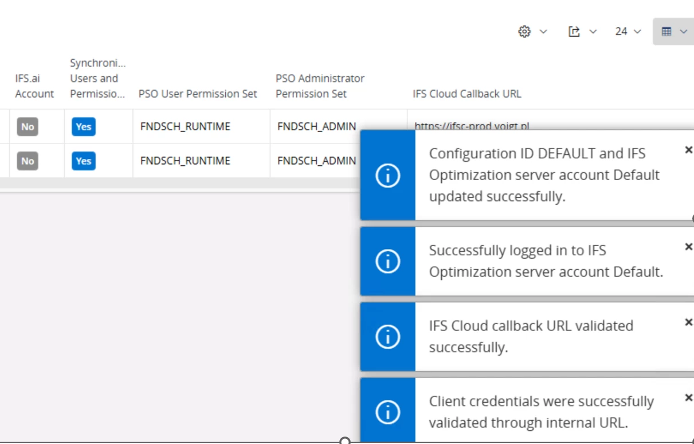This screenshot has width=694, height=444.
Task: Dismiss the Configuration ID DEFAULT updated notification
Action: tap(689, 150)
